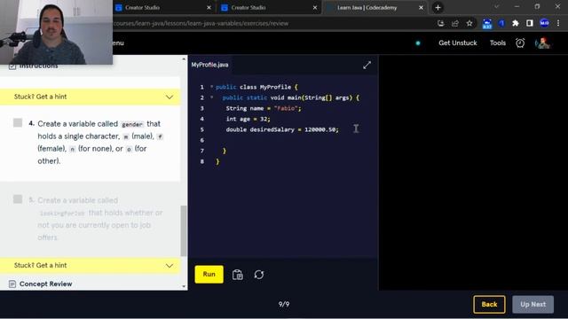568x319 pixels.
Task: Run the code with the Run button
Action: 209,274
